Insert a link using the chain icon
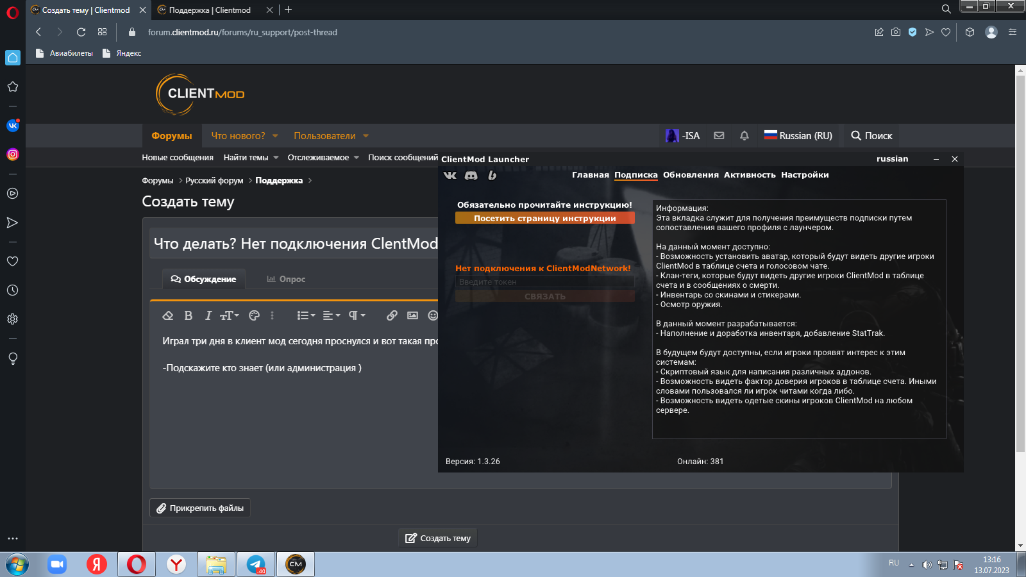 392,315
